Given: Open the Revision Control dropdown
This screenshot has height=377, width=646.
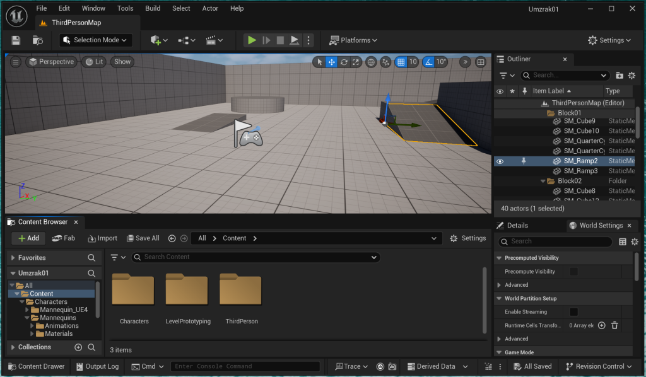Looking at the screenshot, I should tap(599, 366).
